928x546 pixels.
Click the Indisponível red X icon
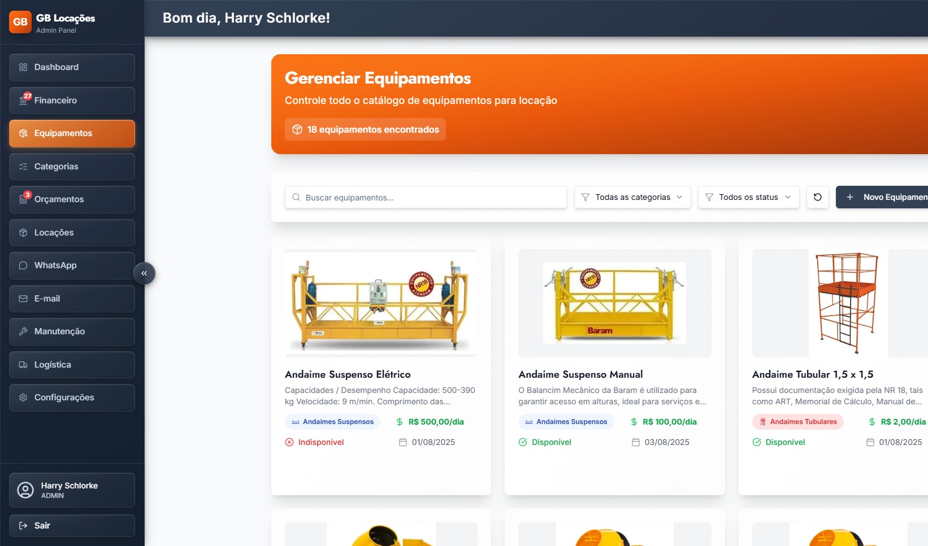pos(289,442)
